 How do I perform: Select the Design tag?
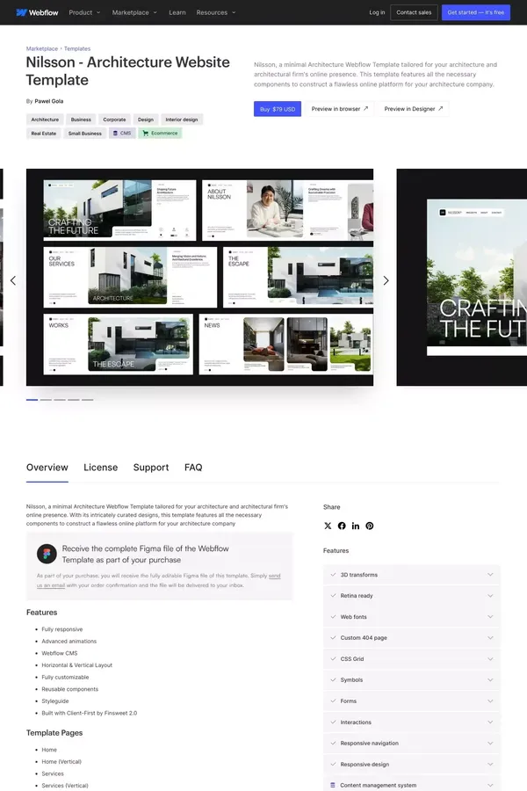(146, 120)
